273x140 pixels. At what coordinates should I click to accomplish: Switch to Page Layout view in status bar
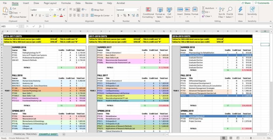point(231,138)
